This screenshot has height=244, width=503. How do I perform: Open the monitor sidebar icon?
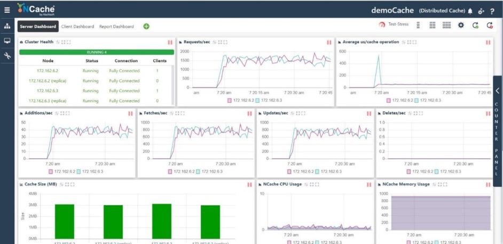tap(7, 41)
